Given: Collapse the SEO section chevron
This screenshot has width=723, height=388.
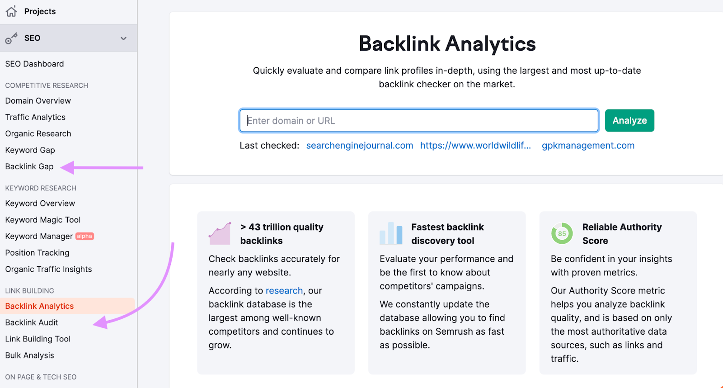Looking at the screenshot, I should coord(123,38).
